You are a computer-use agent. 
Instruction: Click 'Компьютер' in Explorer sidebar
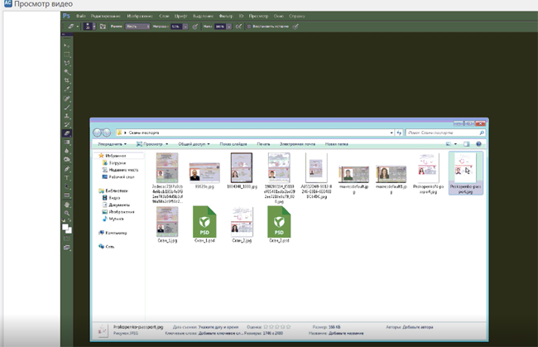(113, 233)
